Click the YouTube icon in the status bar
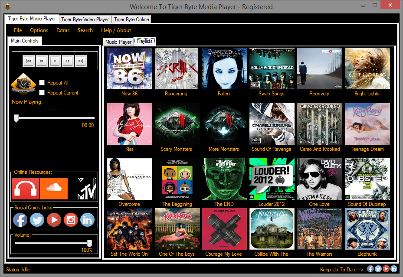403x277 pixels. click(x=386, y=269)
